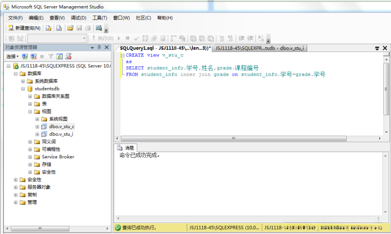391x234 pixels.
Task: Open the Object Explorer window position dropdown
Action: click(x=92, y=47)
